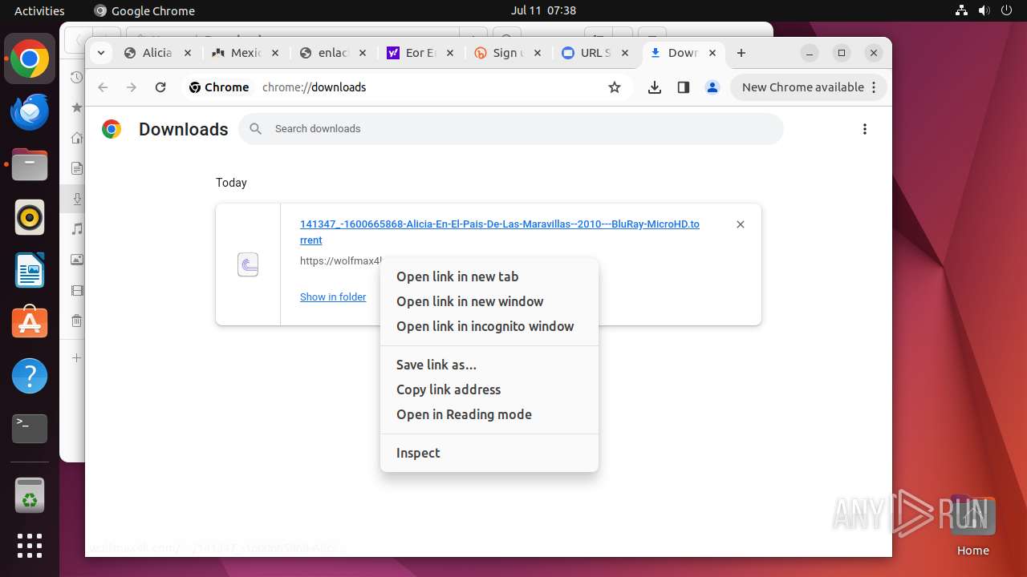Click the Chrome logo beside Downloads heading
Image resolution: width=1027 pixels, height=577 pixels.
112,129
